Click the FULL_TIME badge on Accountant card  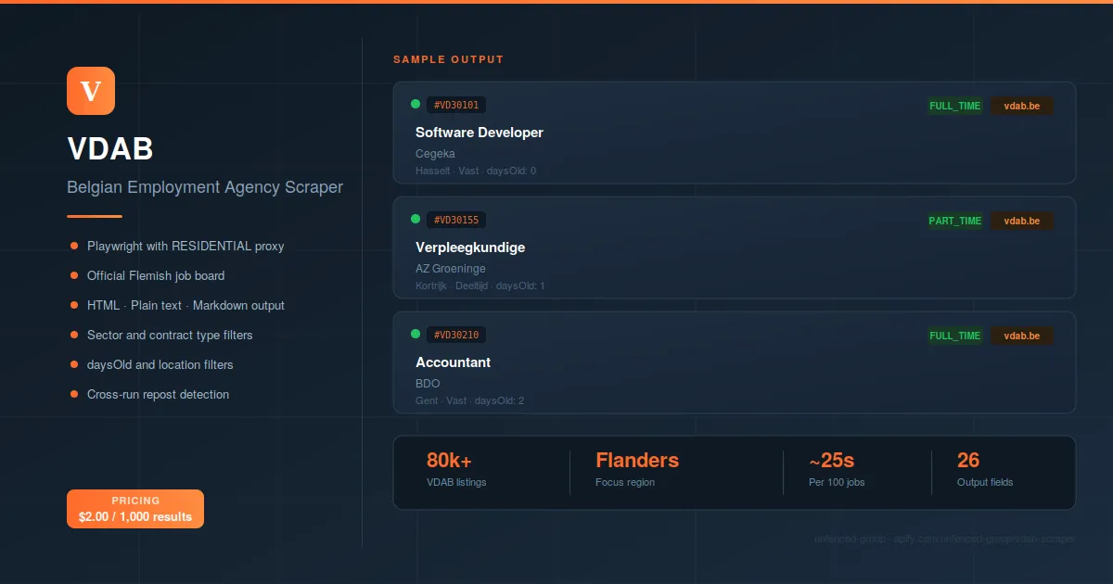point(954,336)
